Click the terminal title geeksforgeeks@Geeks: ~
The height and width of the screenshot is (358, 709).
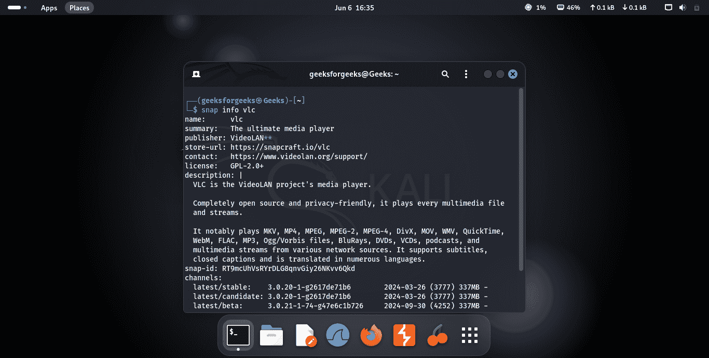coord(354,74)
